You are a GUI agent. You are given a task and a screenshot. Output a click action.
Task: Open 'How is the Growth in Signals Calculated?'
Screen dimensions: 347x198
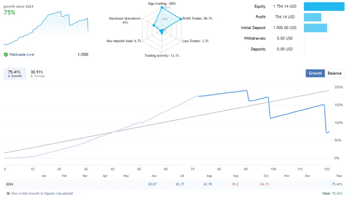point(42,194)
